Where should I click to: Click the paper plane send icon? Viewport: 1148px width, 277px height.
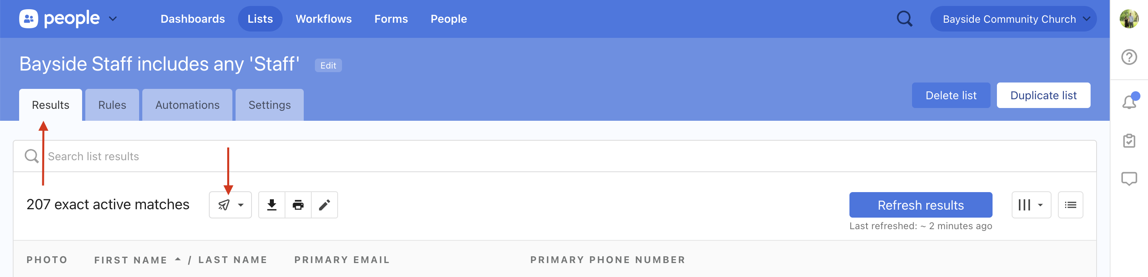pos(224,205)
